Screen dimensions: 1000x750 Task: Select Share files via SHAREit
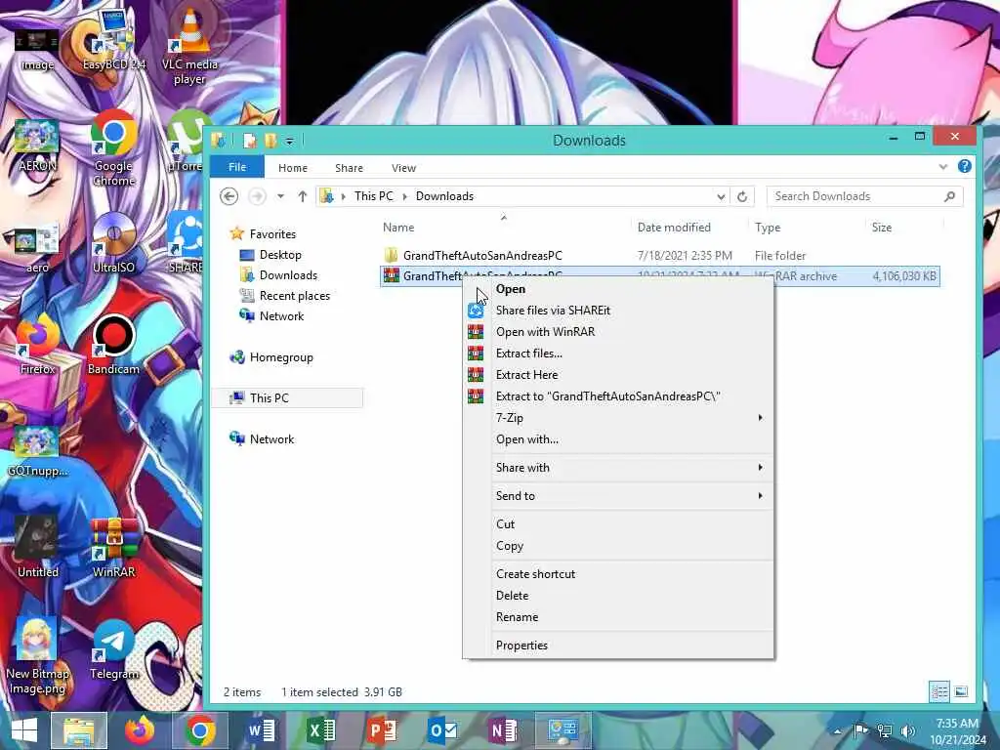point(618,310)
